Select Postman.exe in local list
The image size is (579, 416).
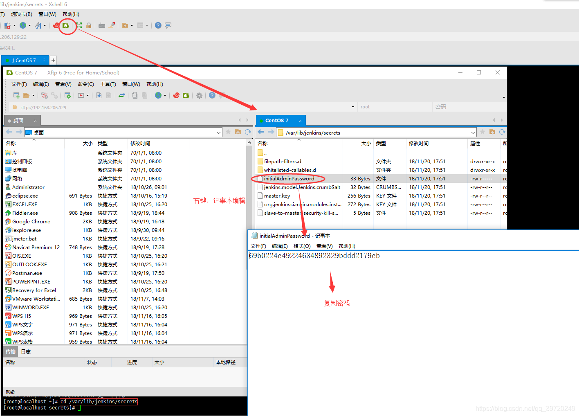click(x=27, y=273)
